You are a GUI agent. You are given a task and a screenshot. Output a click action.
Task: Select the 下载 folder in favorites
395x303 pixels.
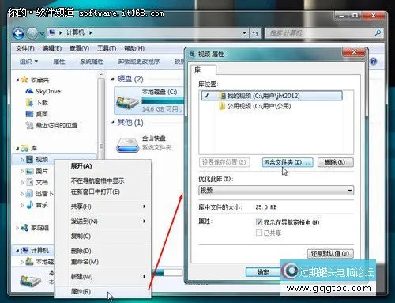(37, 102)
